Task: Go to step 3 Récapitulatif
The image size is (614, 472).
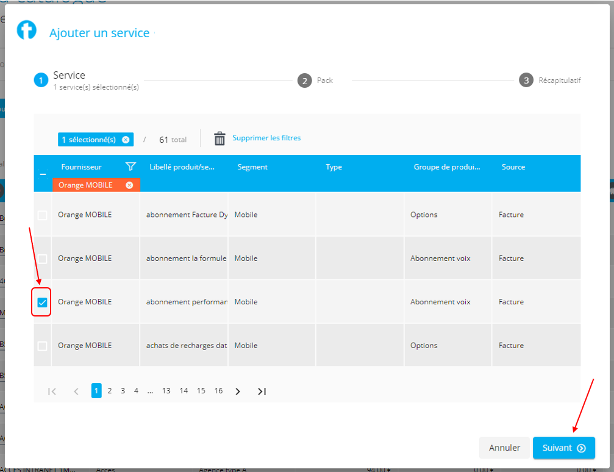Action: [526, 80]
